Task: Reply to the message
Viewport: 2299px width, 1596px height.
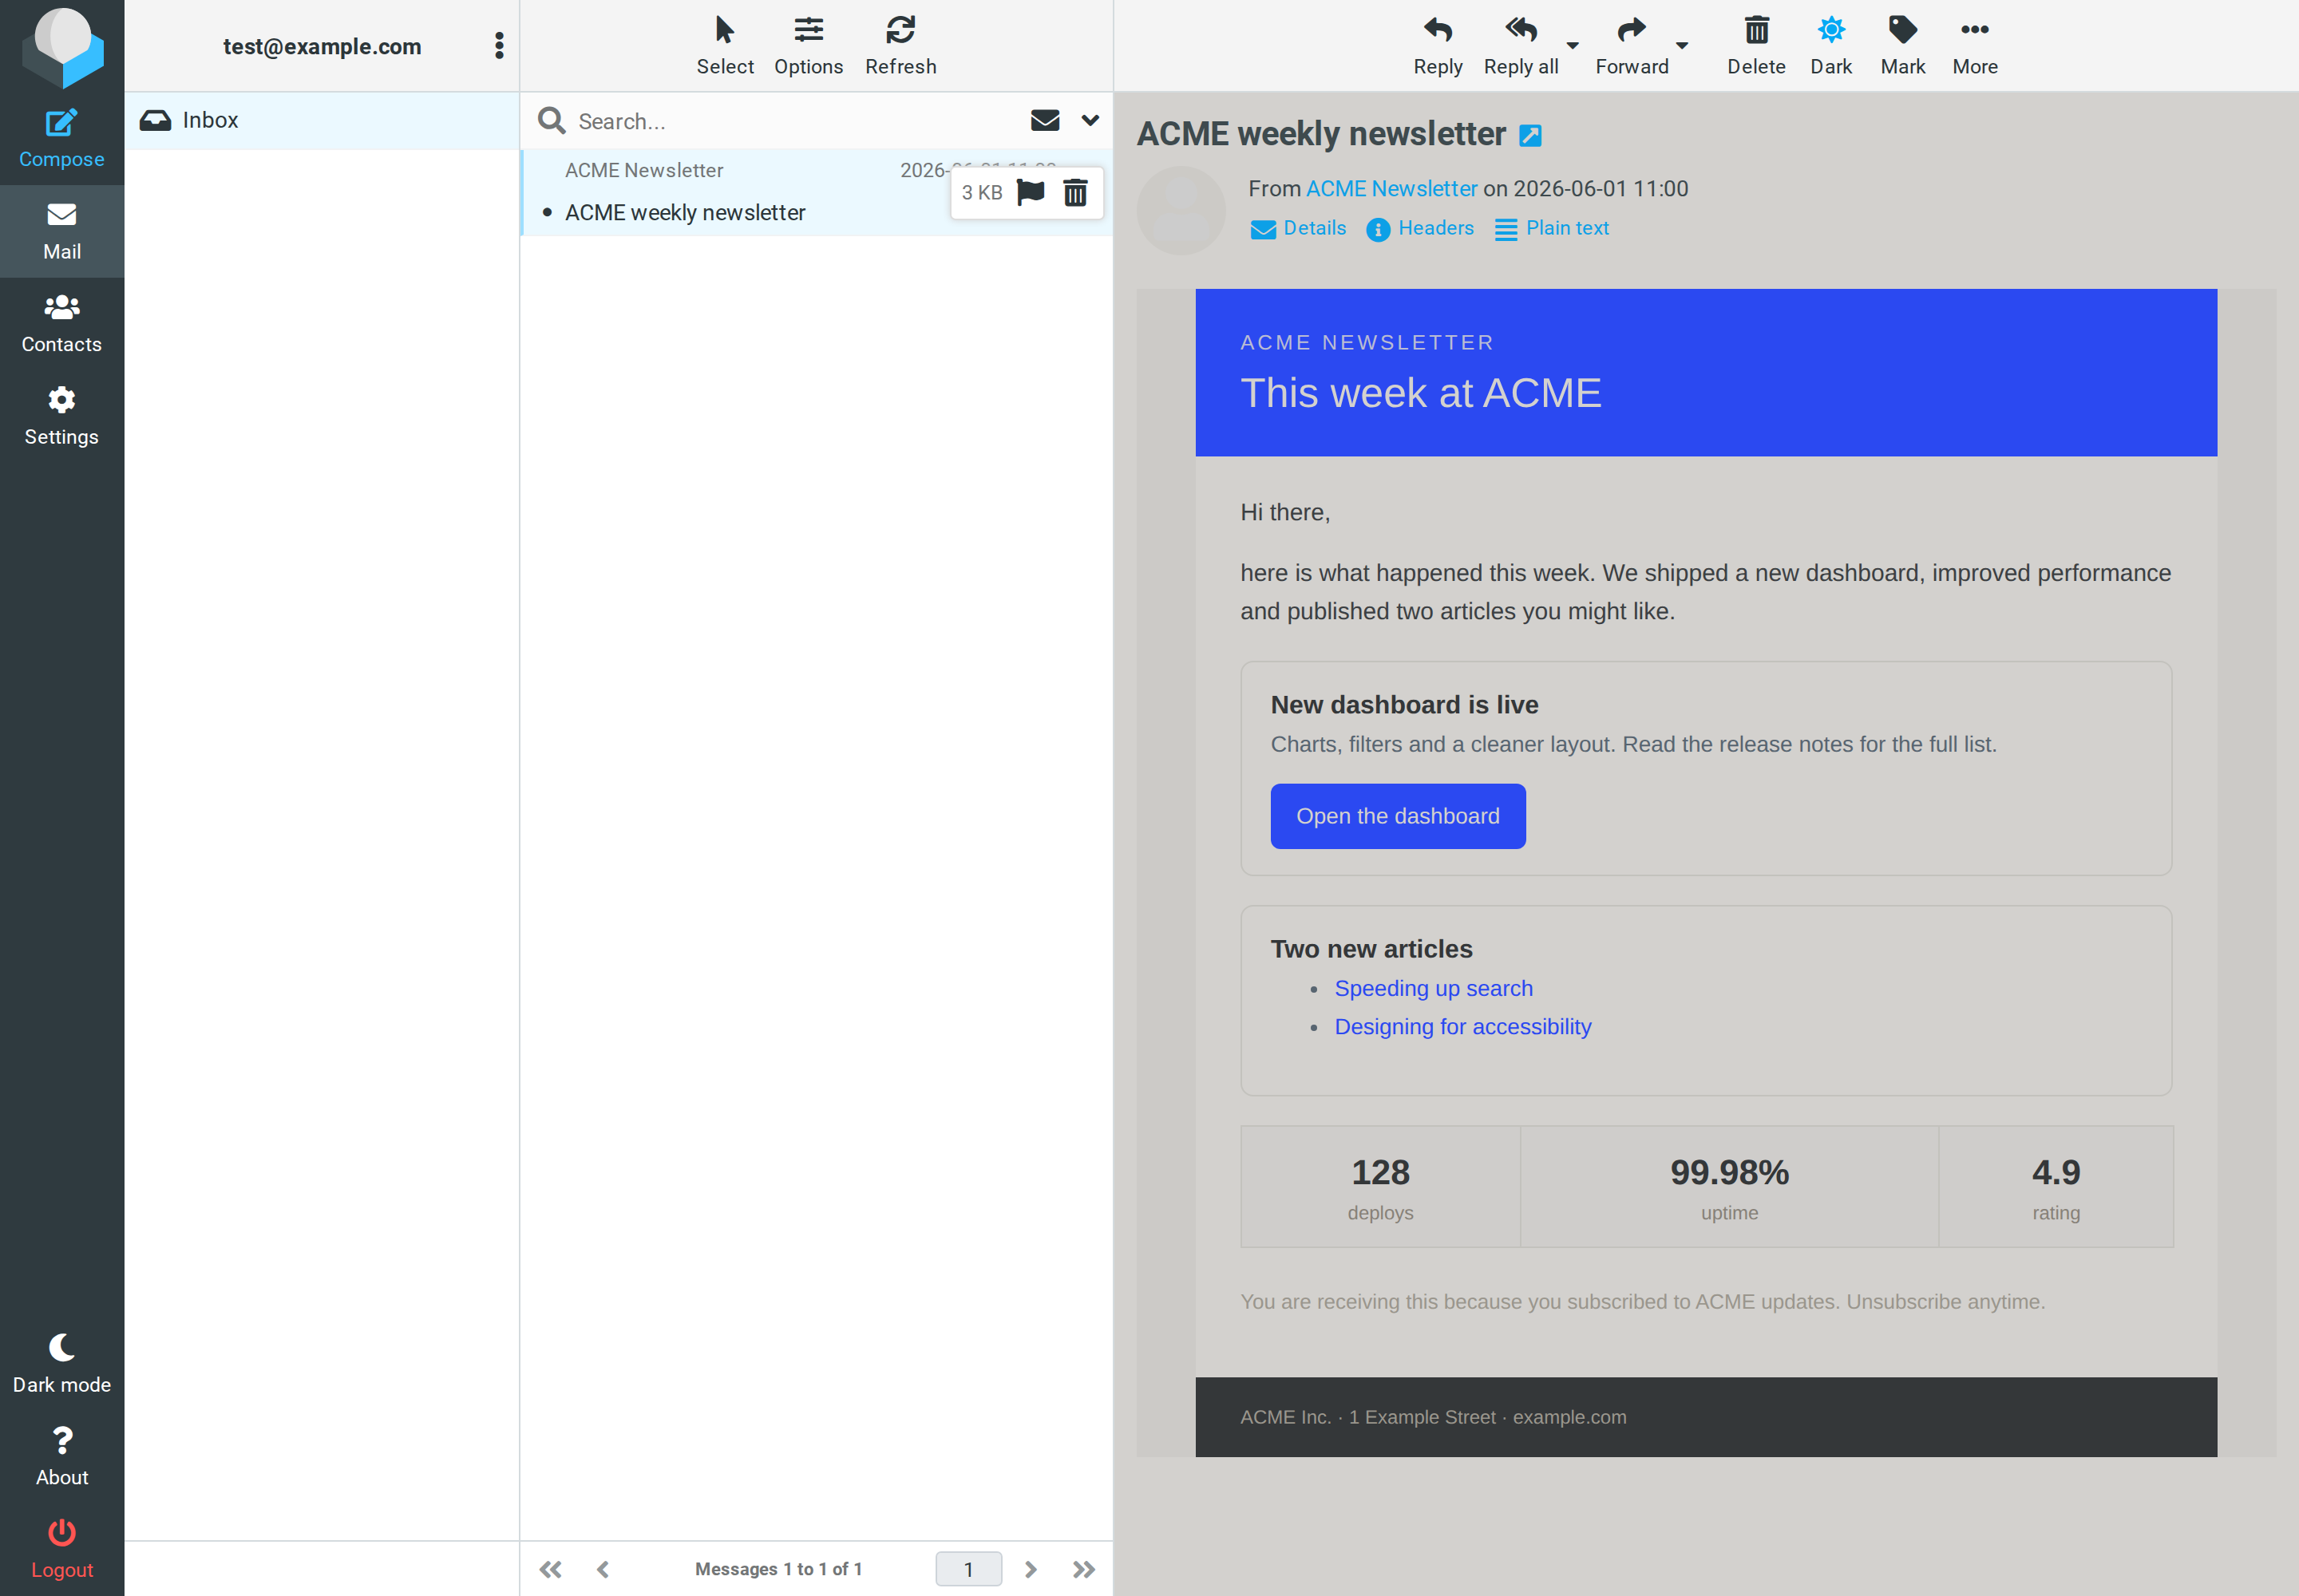Action: (1438, 46)
